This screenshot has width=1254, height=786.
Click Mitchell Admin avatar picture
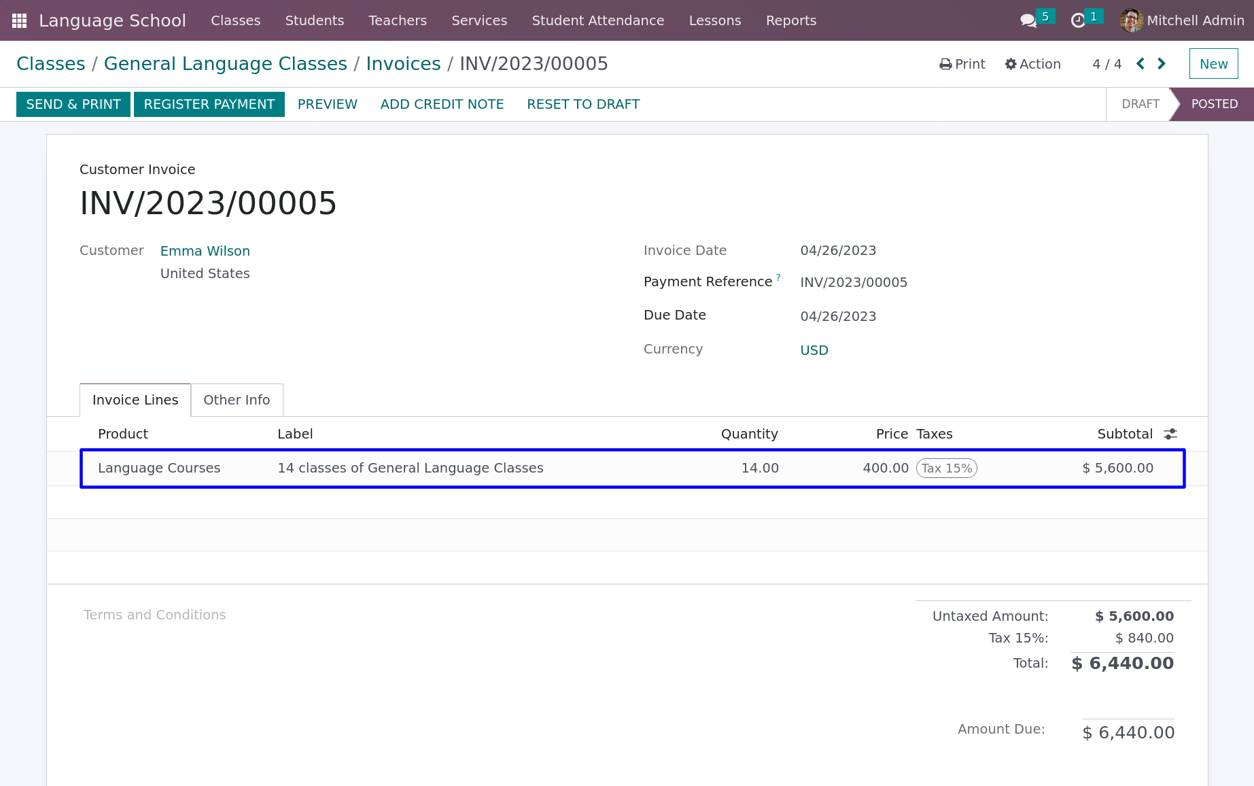click(x=1131, y=20)
